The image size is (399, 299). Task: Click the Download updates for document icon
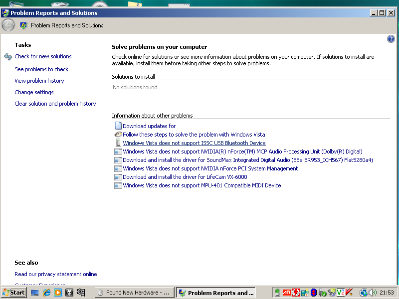[x=118, y=126]
